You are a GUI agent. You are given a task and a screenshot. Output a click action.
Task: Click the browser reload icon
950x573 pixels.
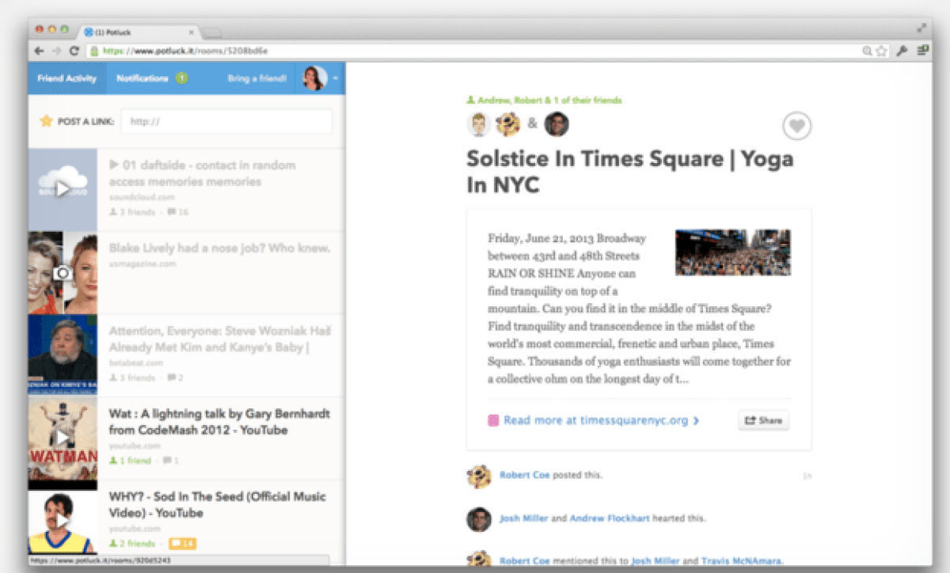(x=74, y=51)
